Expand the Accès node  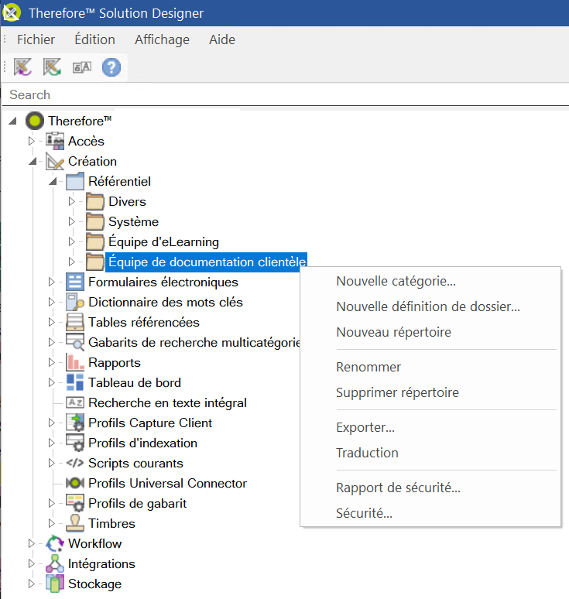tap(31, 141)
